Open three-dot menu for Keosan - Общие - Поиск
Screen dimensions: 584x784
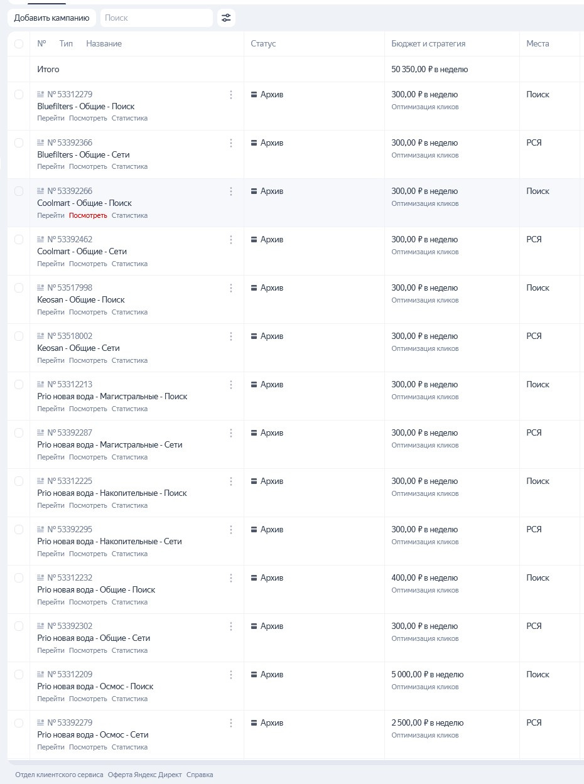coord(231,288)
